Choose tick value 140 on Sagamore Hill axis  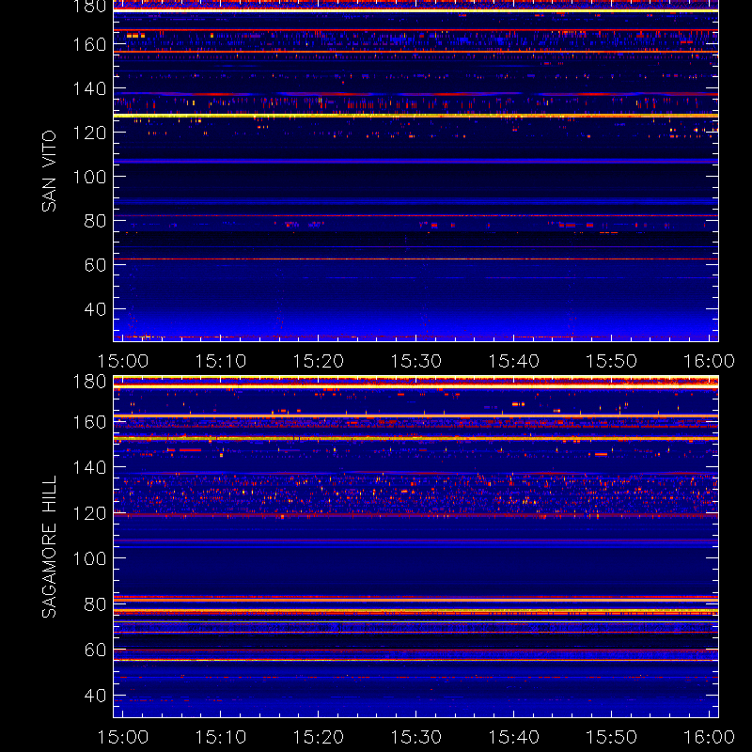tap(89, 467)
